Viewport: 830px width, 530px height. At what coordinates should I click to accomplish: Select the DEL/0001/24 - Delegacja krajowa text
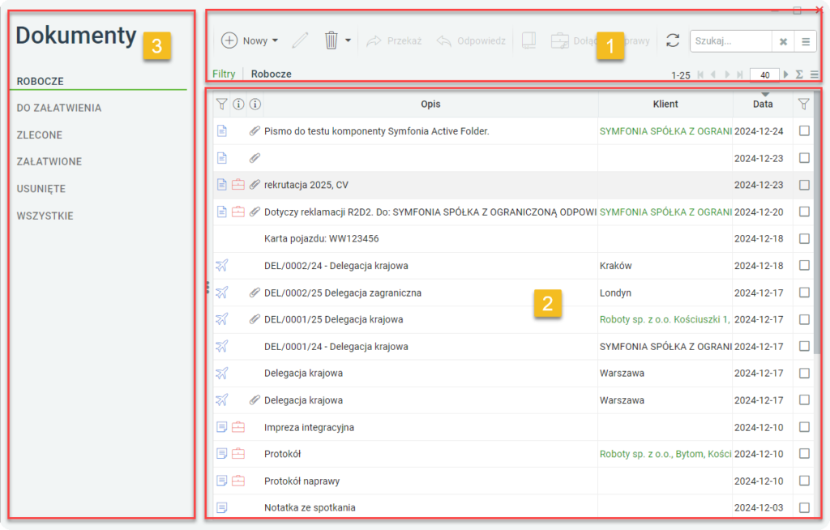(336, 346)
